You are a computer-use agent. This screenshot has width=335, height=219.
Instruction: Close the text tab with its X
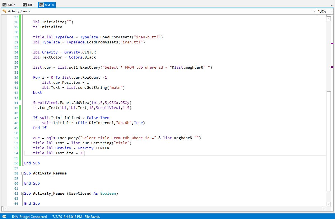[53, 5]
